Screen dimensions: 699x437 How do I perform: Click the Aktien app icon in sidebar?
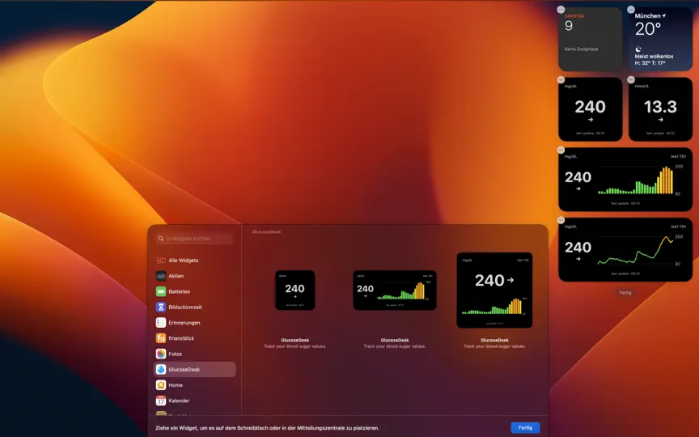pyautogui.click(x=161, y=276)
